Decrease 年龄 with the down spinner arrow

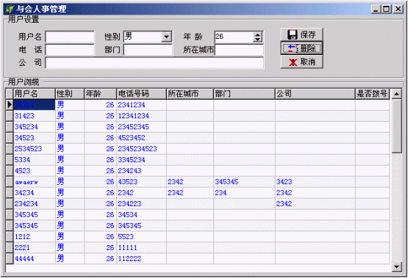[257, 39]
